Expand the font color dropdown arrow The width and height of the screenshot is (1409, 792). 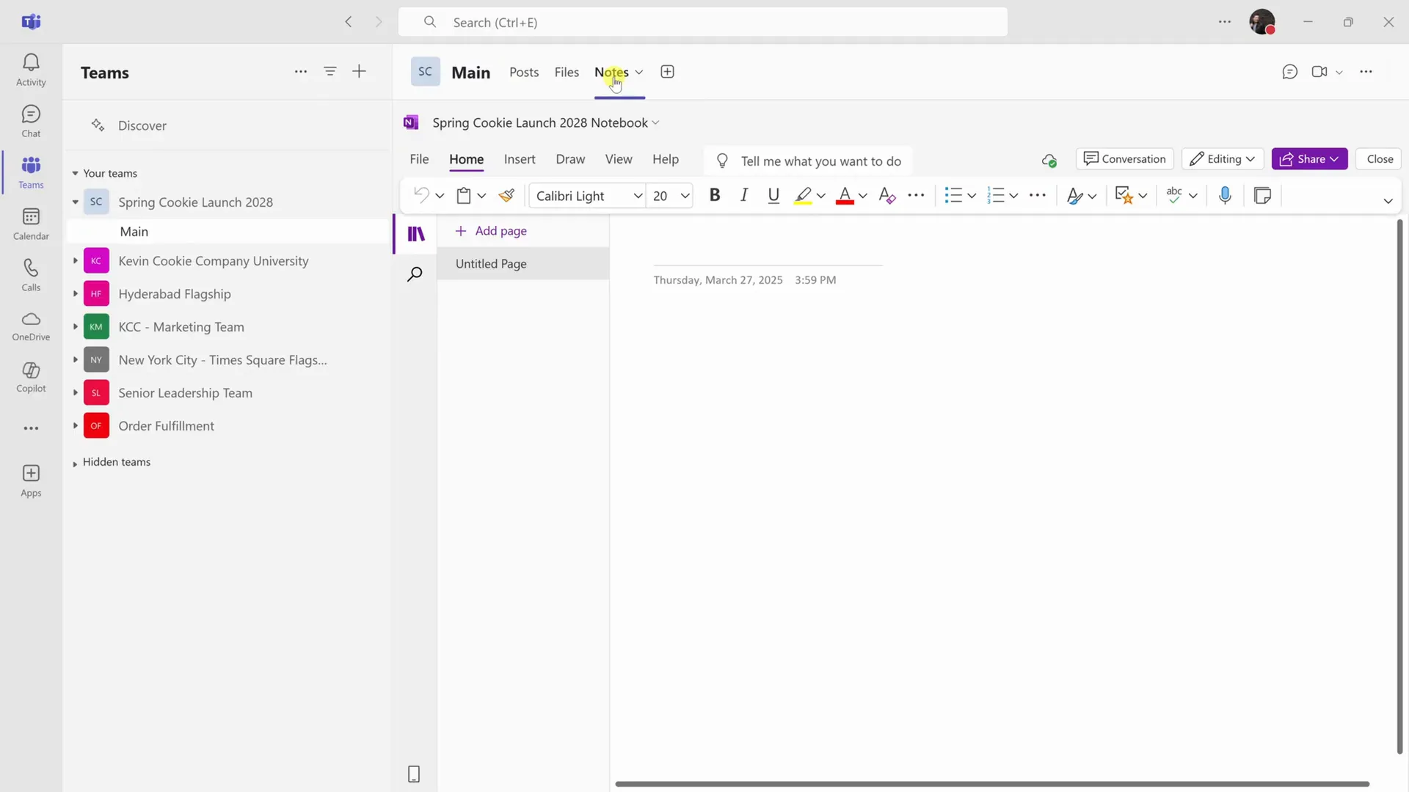(x=863, y=196)
